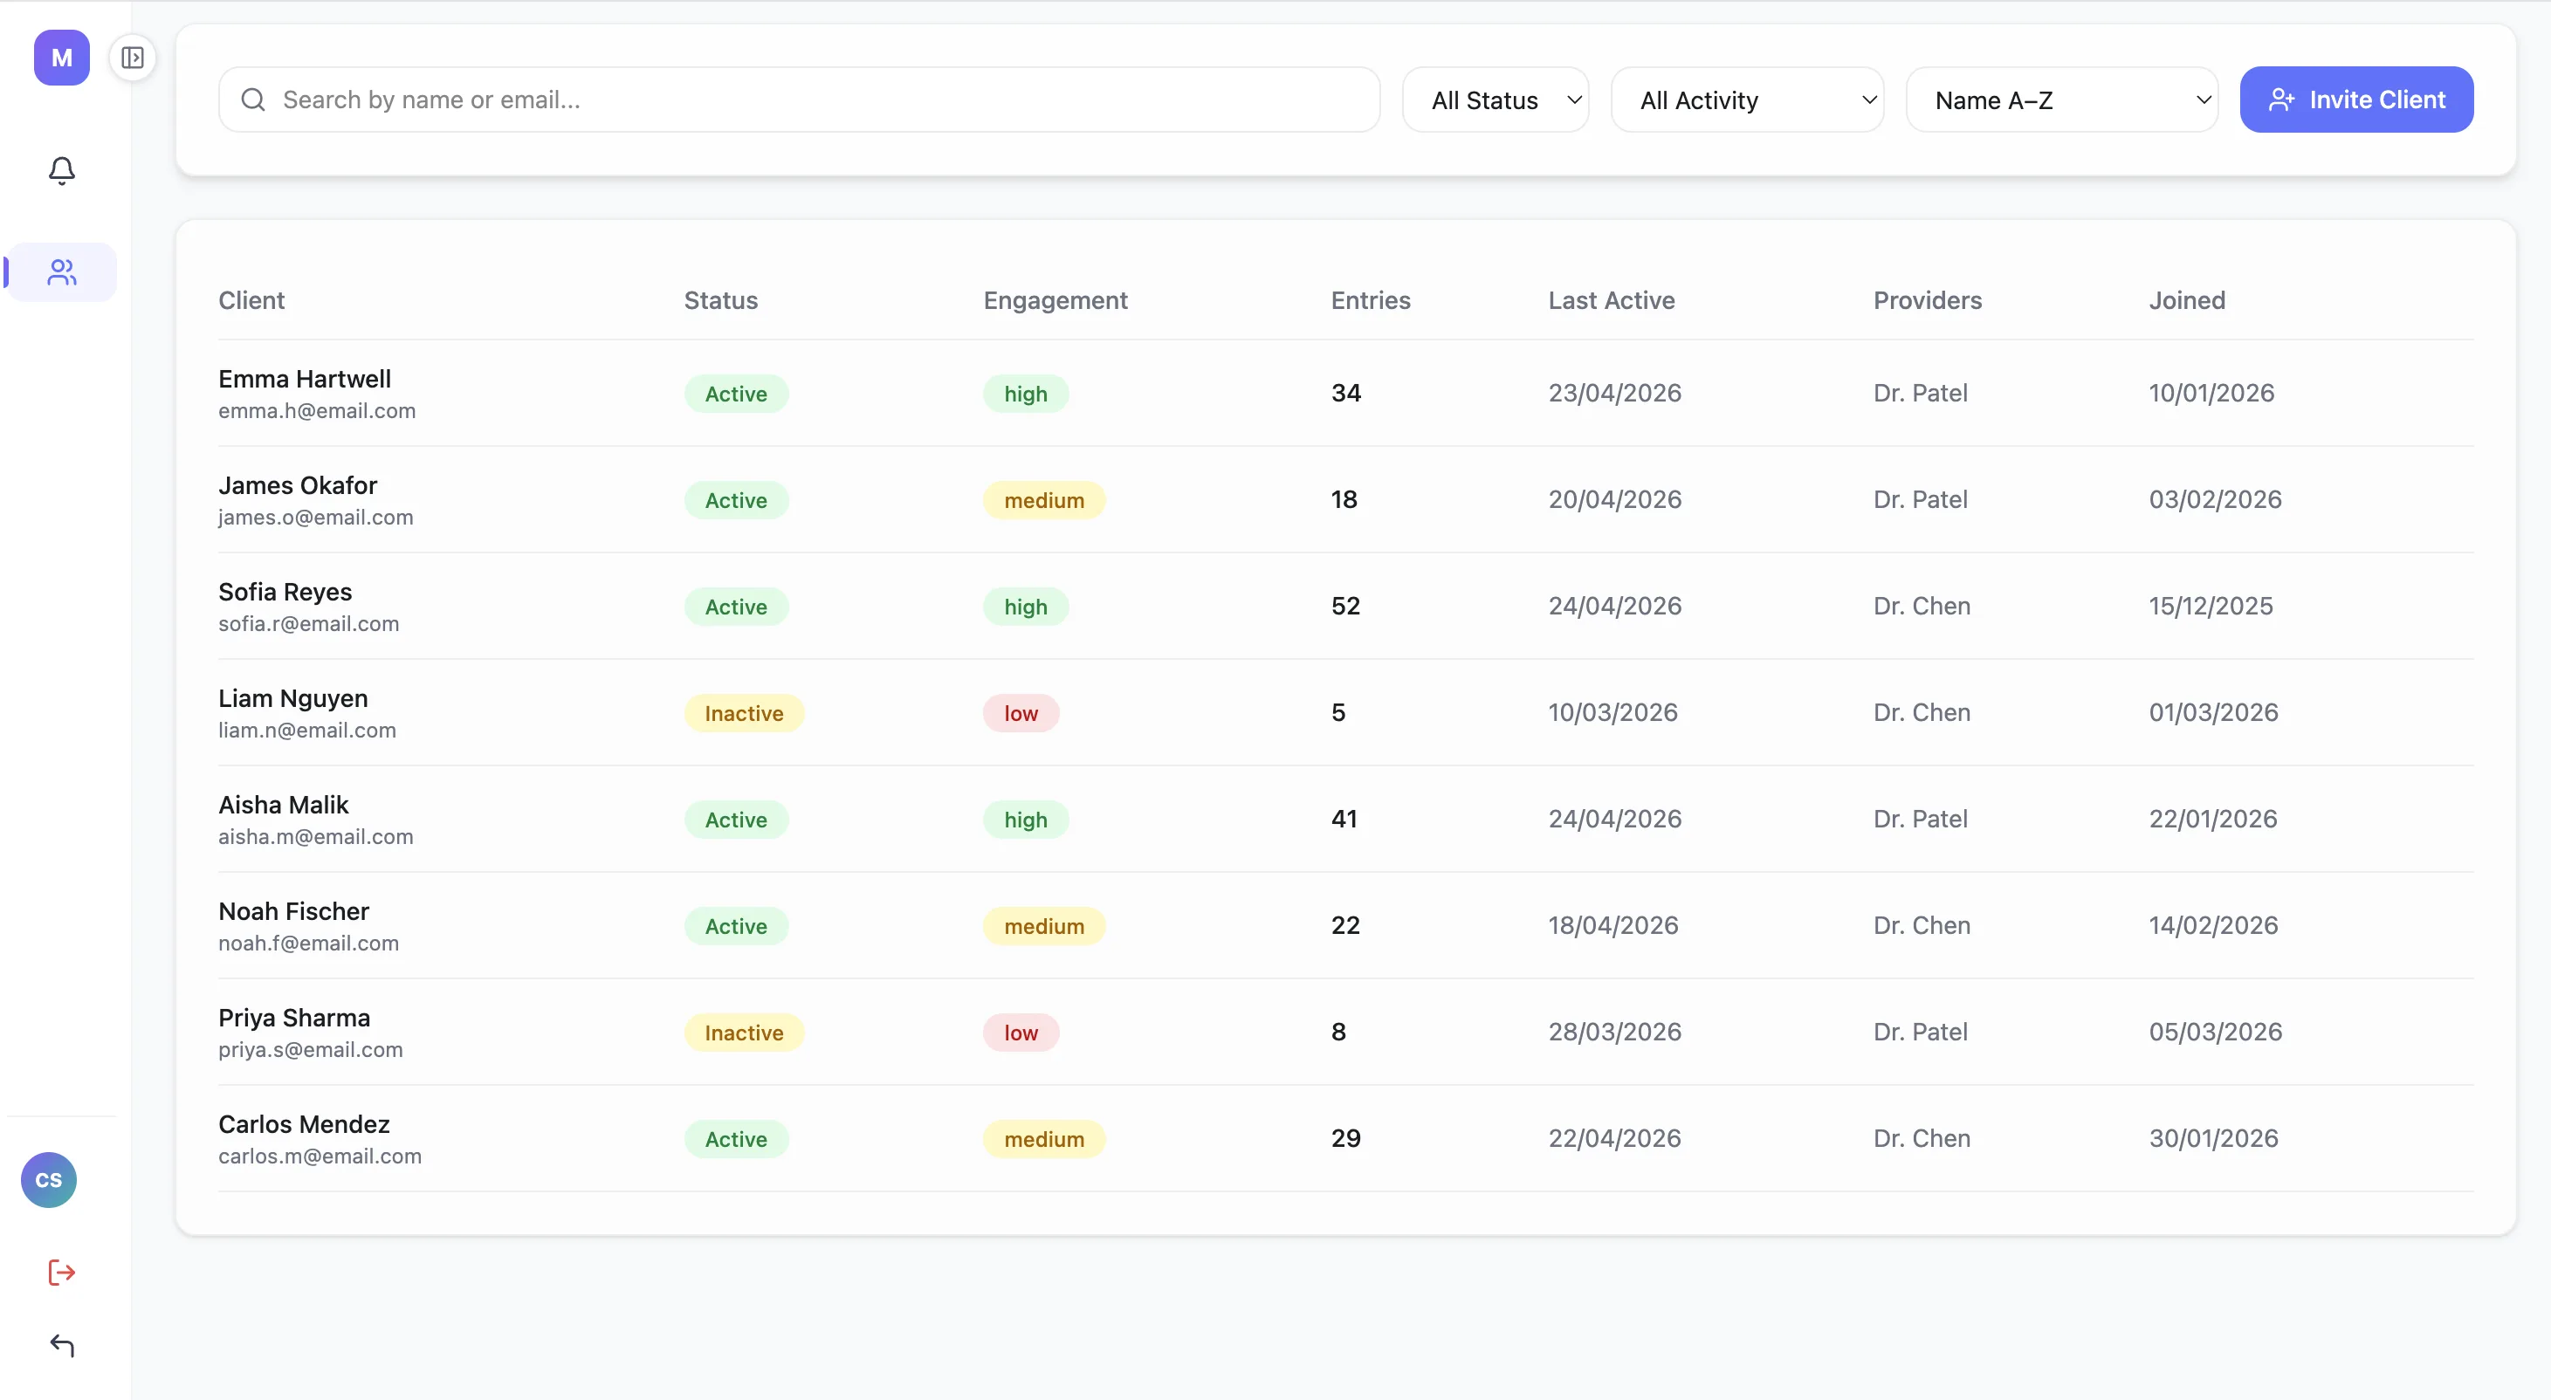
Task: Open client Priya Sharma
Action: [294, 1018]
